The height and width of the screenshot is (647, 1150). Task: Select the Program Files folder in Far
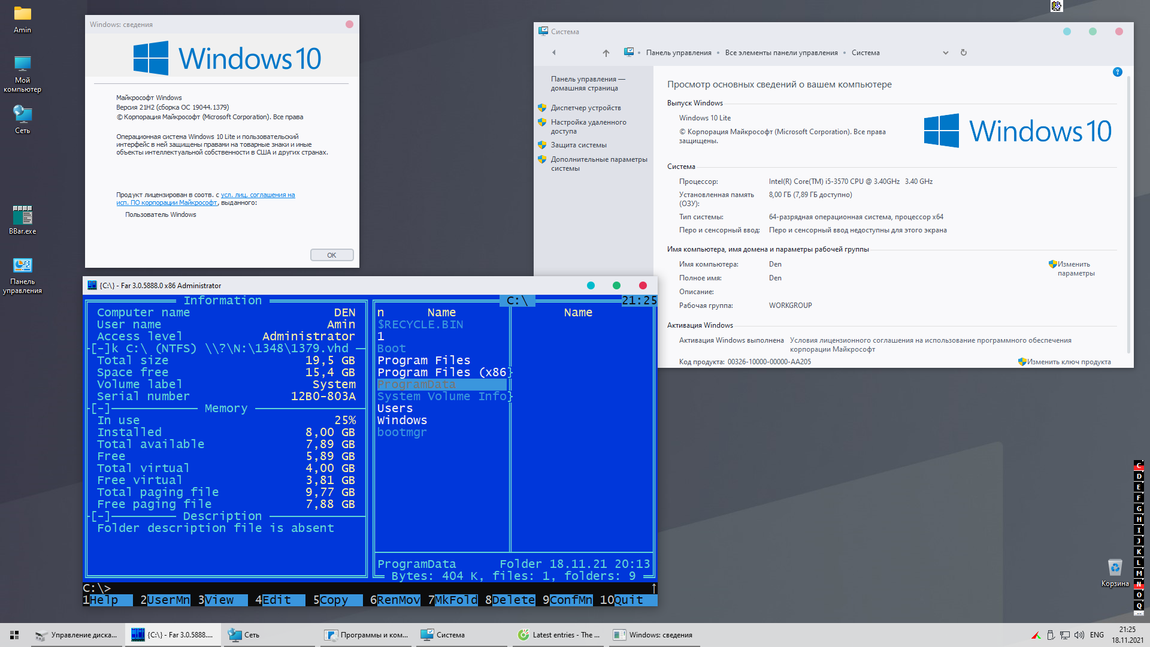pos(423,361)
